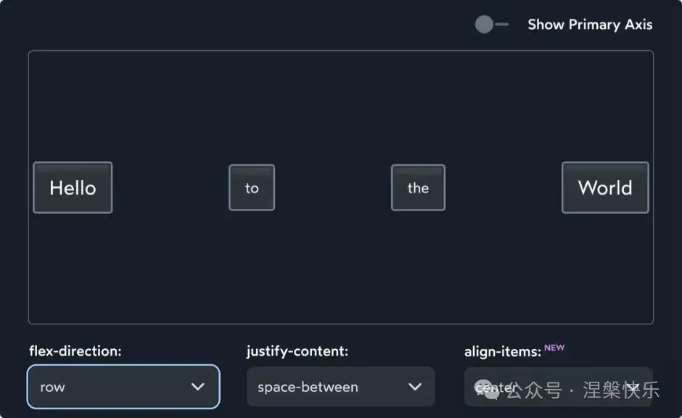Image resolution: width=682 pixels, height=418 pixels.
Task: Click the WeChat logo watermark icon
Action: click(487, 389)
